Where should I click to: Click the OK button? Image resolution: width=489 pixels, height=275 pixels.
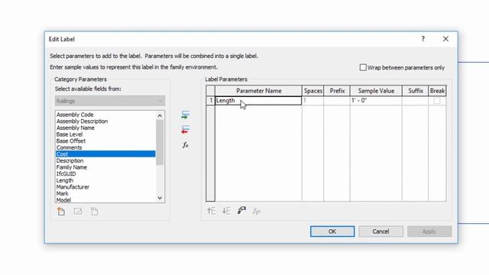(x=332, y=231)
